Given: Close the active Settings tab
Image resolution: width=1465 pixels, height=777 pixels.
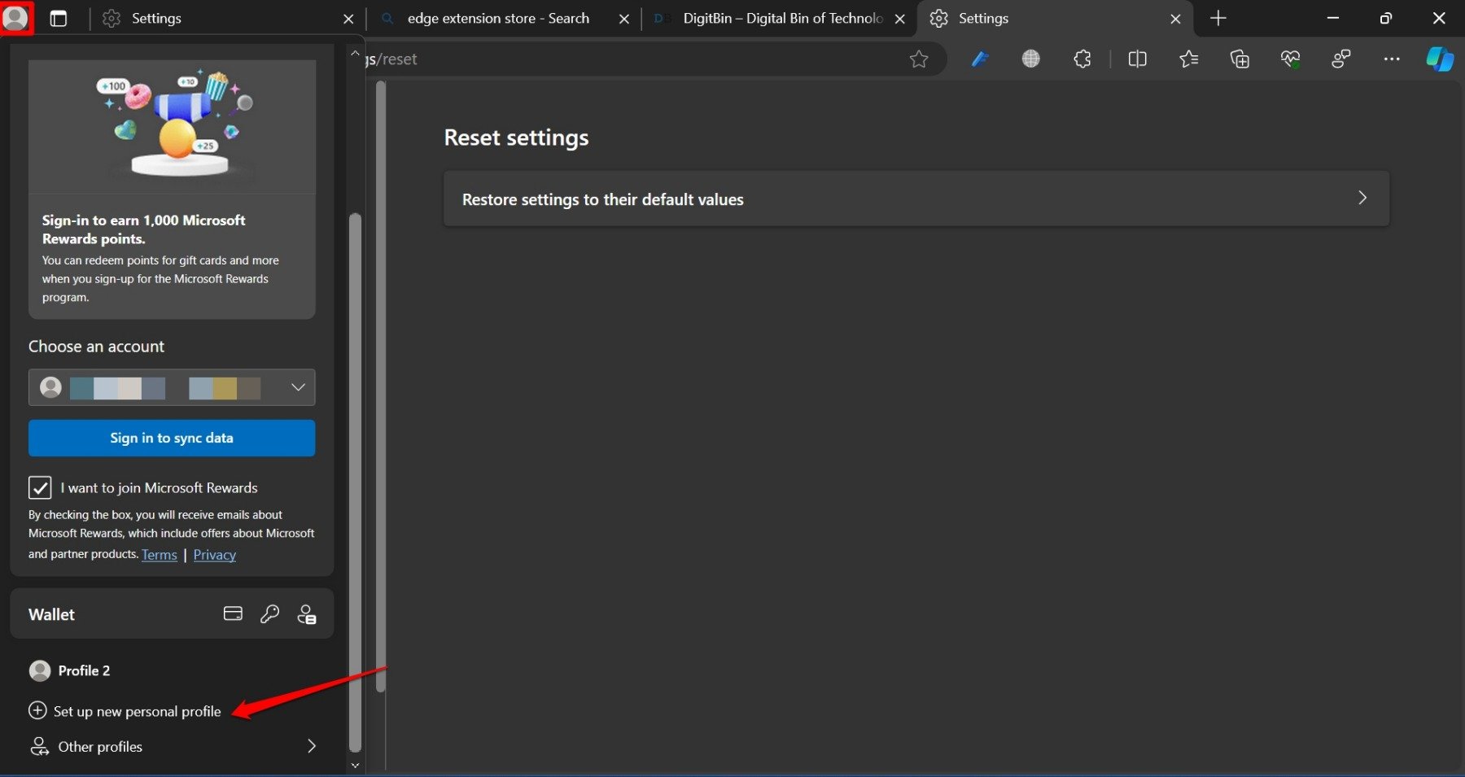Looking at the screenshot, I should pos(1175,19).
